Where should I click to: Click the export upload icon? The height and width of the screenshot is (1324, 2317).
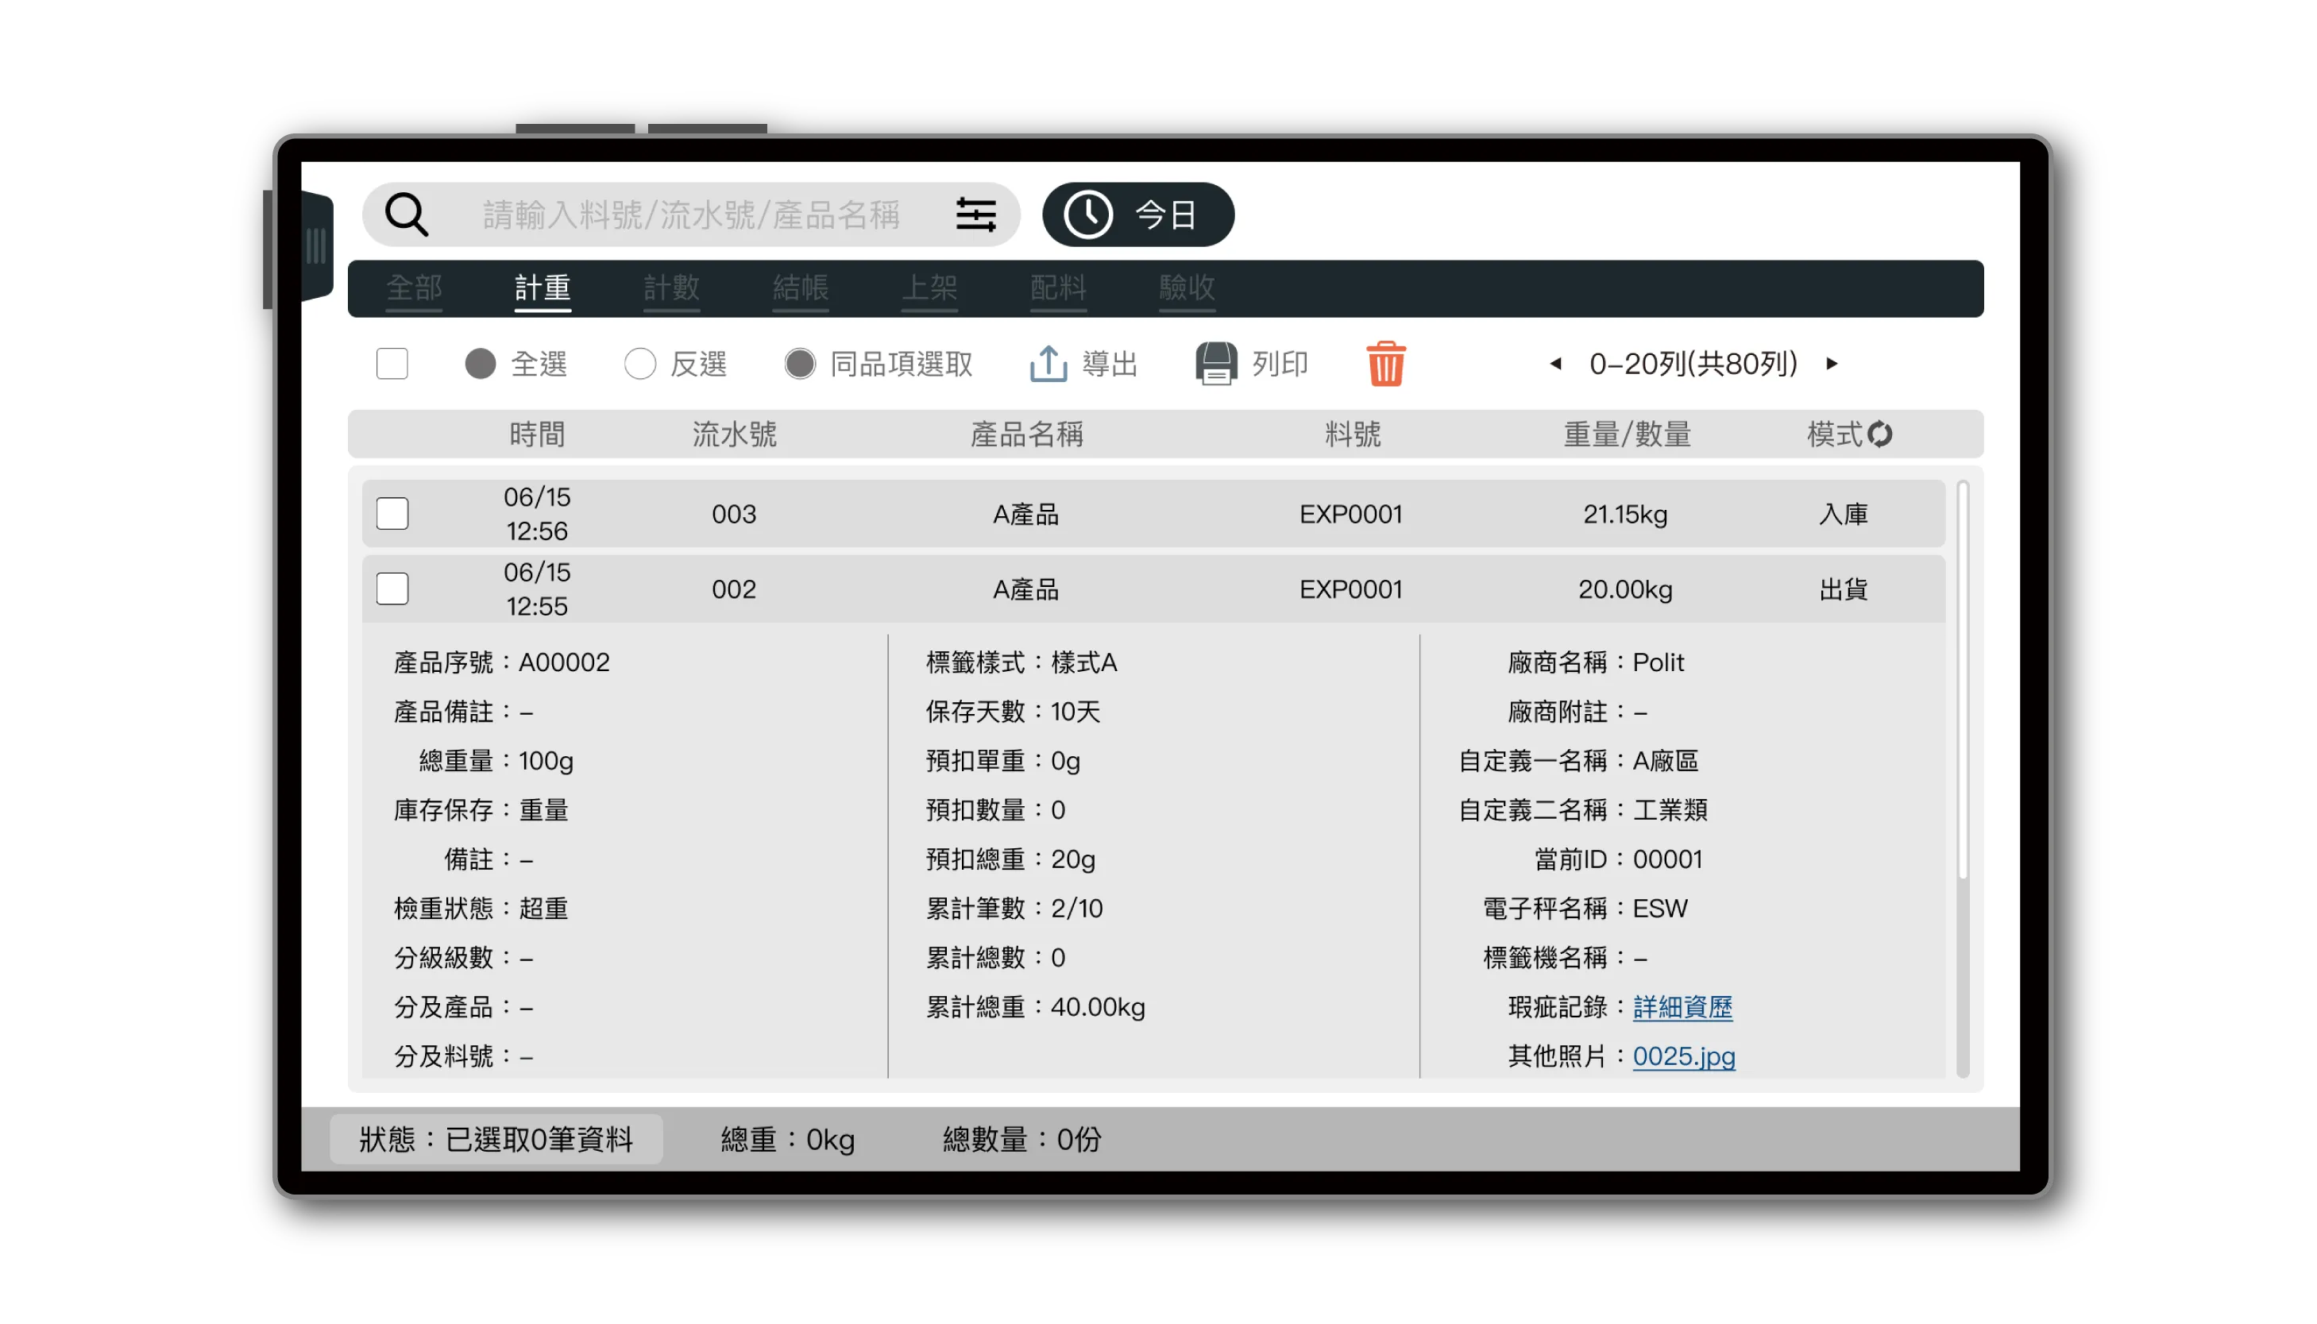(1048, 365)
